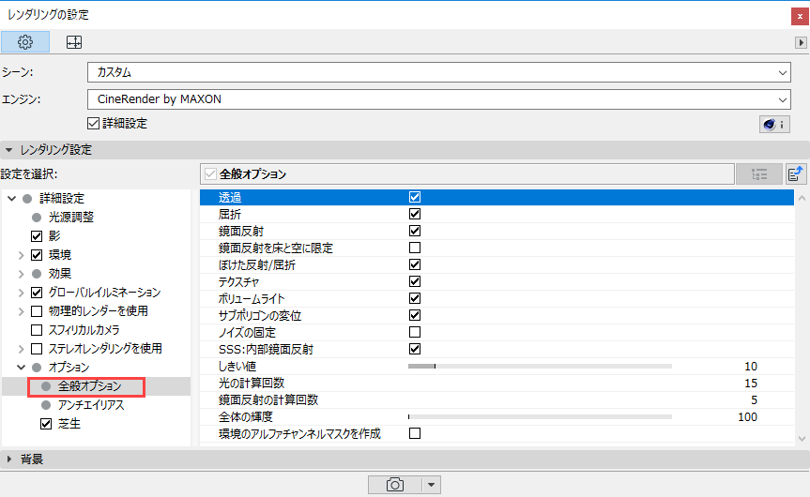Image resolution: width=810 pixels, height=497 pixels.
Task: Toggle the テクスチャ checkbox
Action: tap(414, 281)
